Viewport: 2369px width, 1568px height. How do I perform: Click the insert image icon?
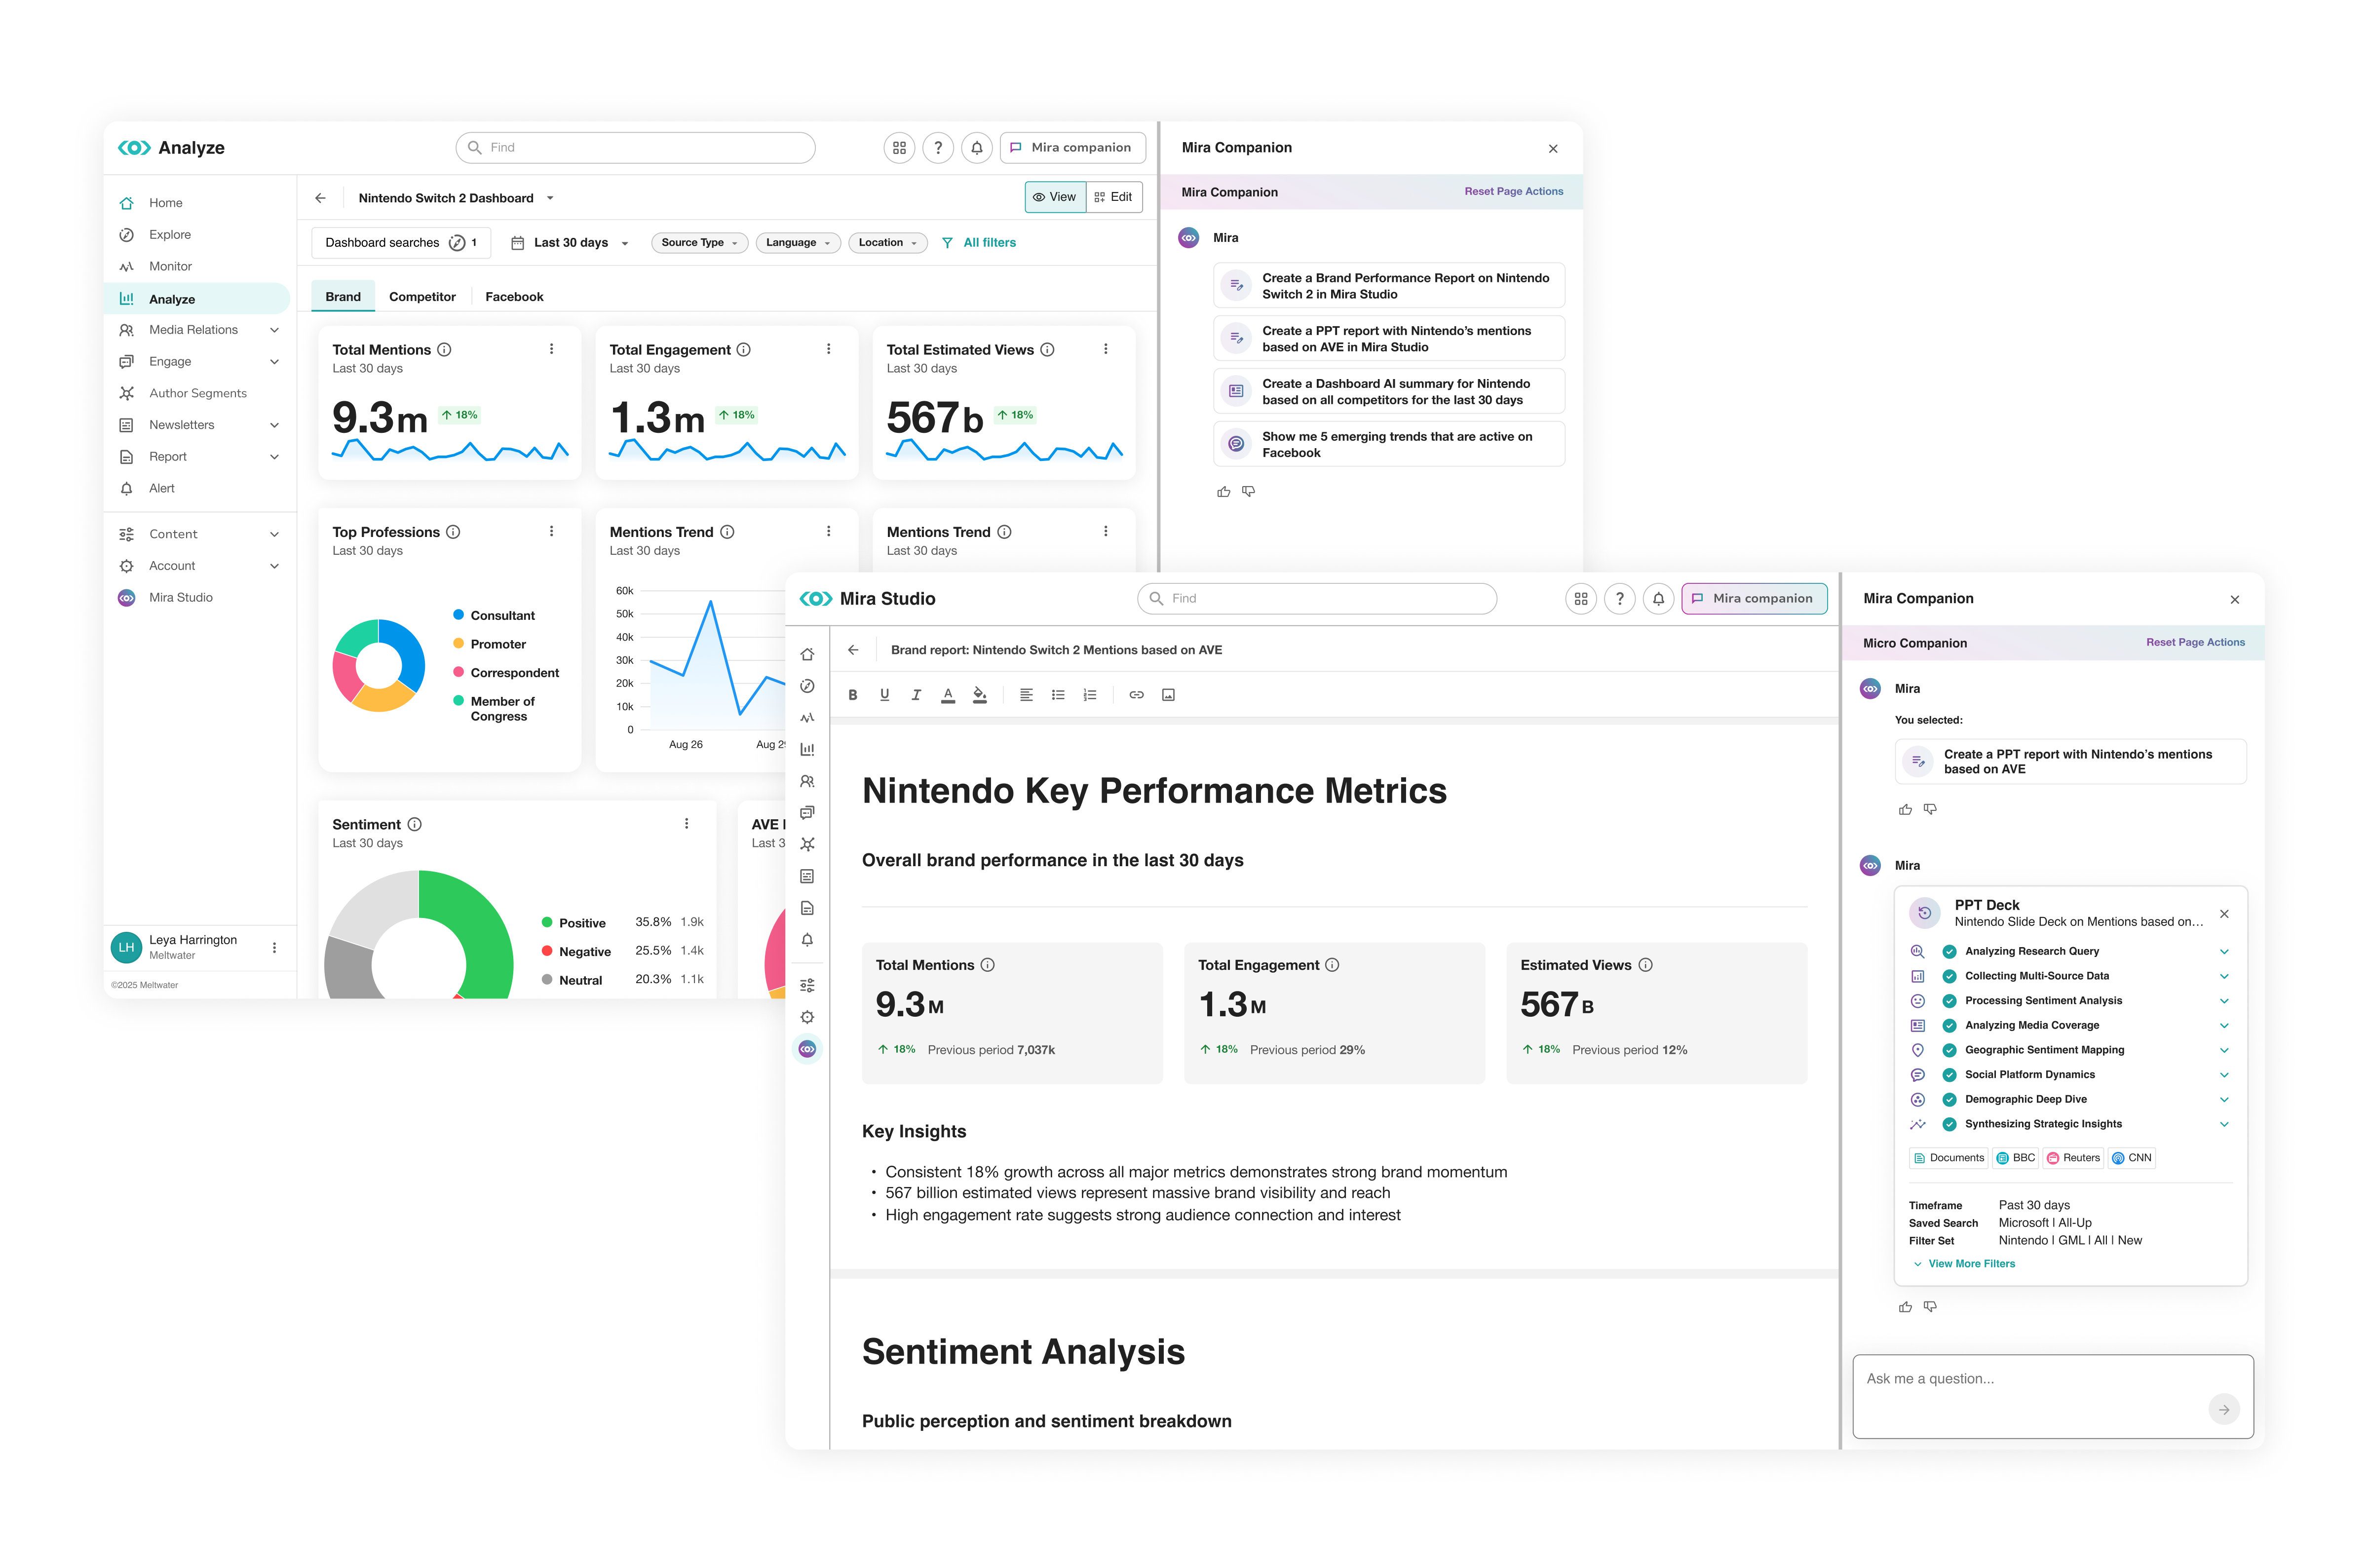point(1168,695)
